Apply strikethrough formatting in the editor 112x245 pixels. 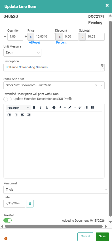[54, 108]
